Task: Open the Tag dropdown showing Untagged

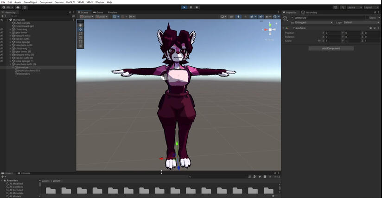Action: (x=313, y=22)
